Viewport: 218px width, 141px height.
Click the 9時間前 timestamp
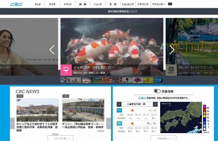pos(101,131)
